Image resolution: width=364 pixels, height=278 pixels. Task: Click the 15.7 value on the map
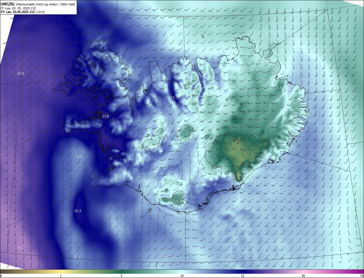174,97
